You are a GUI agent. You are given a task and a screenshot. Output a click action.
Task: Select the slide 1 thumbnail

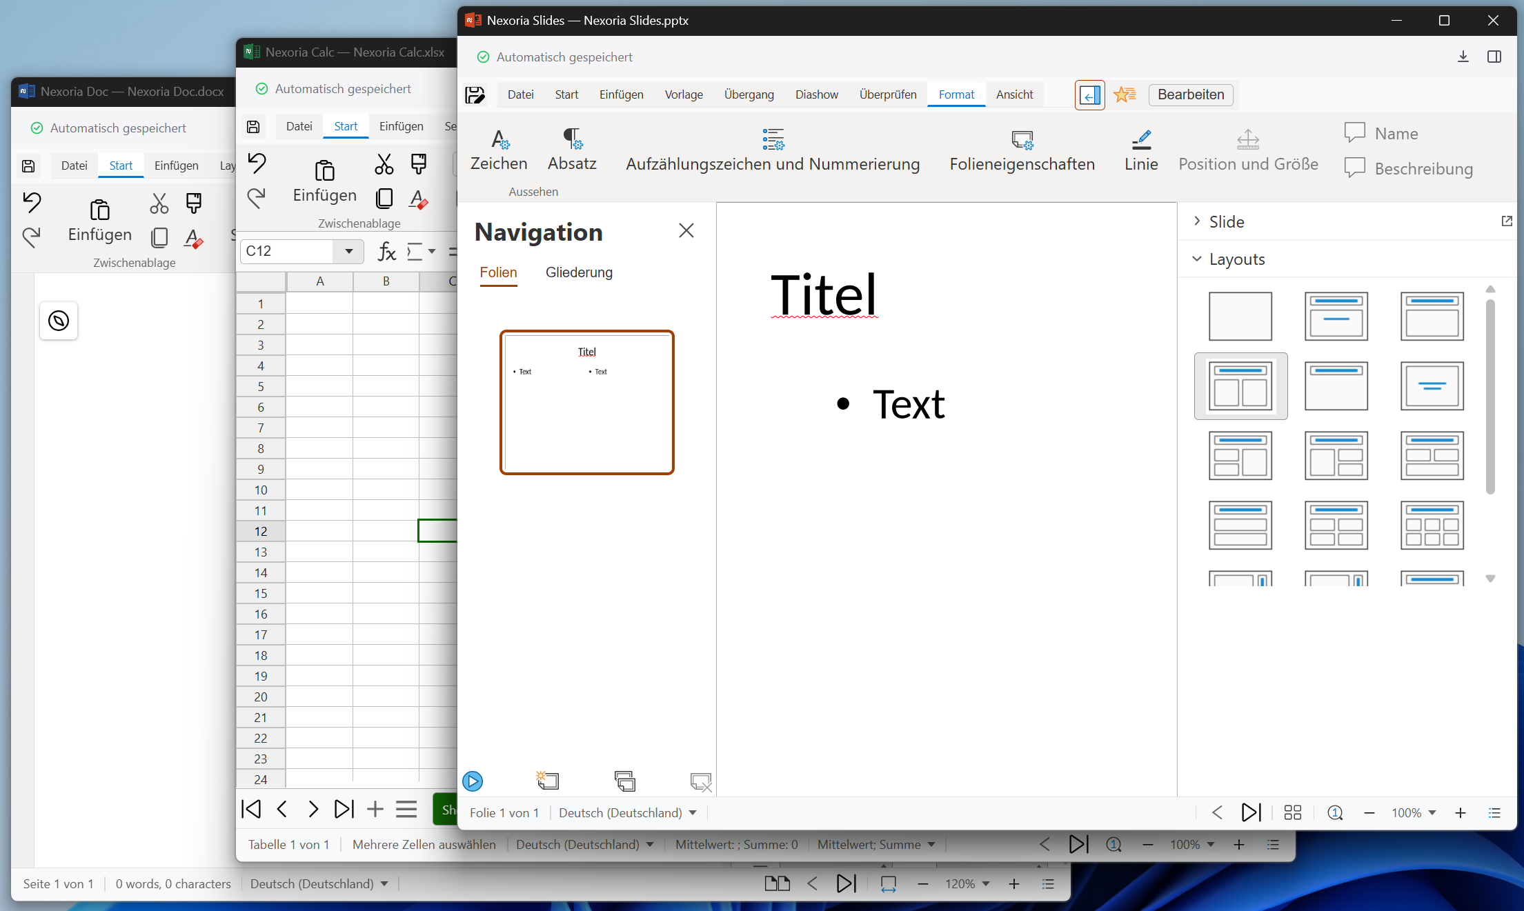(586, 402)
